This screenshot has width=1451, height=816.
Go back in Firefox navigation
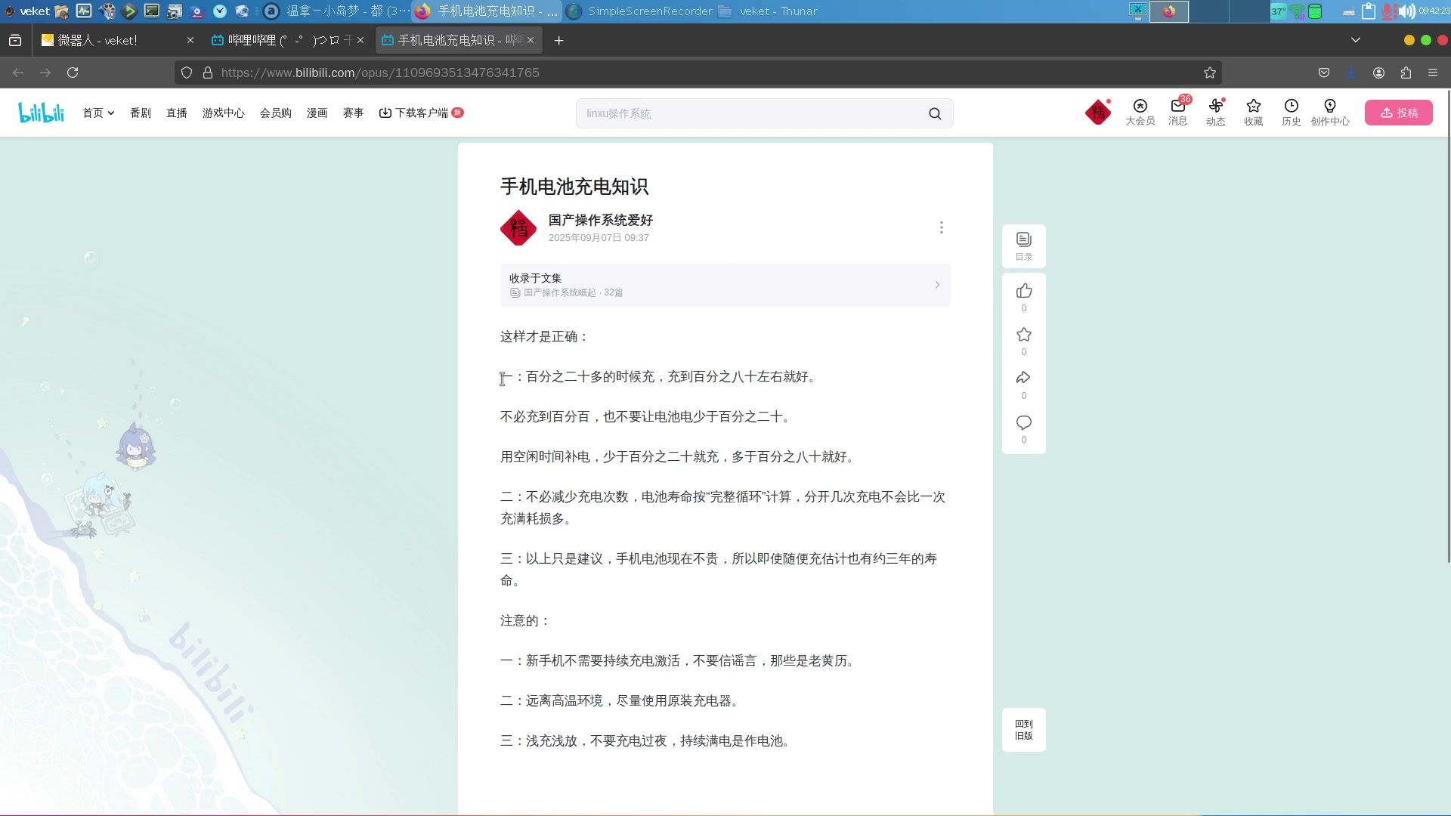[x=18, y=73]
